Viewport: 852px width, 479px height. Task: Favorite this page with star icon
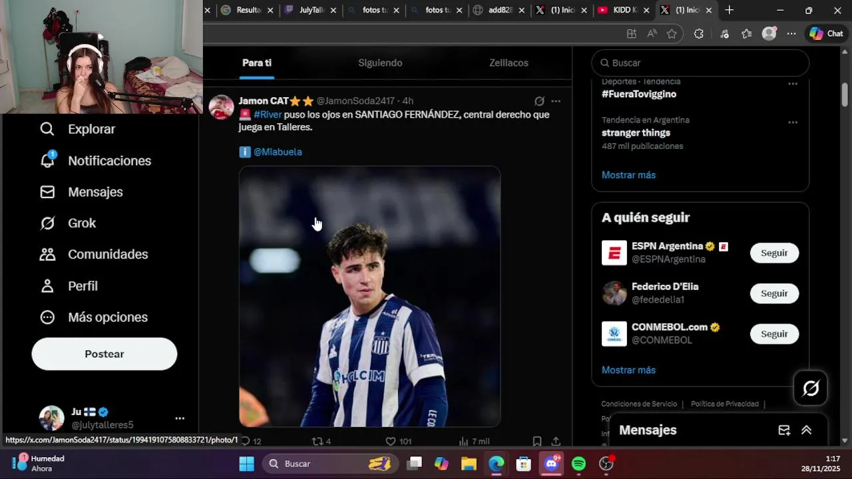pos(672,34)
